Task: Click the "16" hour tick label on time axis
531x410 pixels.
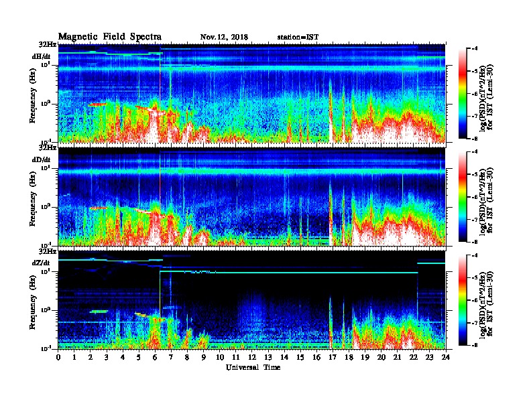Action: [x=316, y=357]
